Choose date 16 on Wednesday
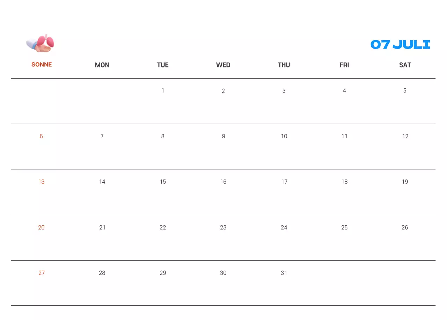The width and height of the screenshot is (447, 320). (x=223, y=182)
